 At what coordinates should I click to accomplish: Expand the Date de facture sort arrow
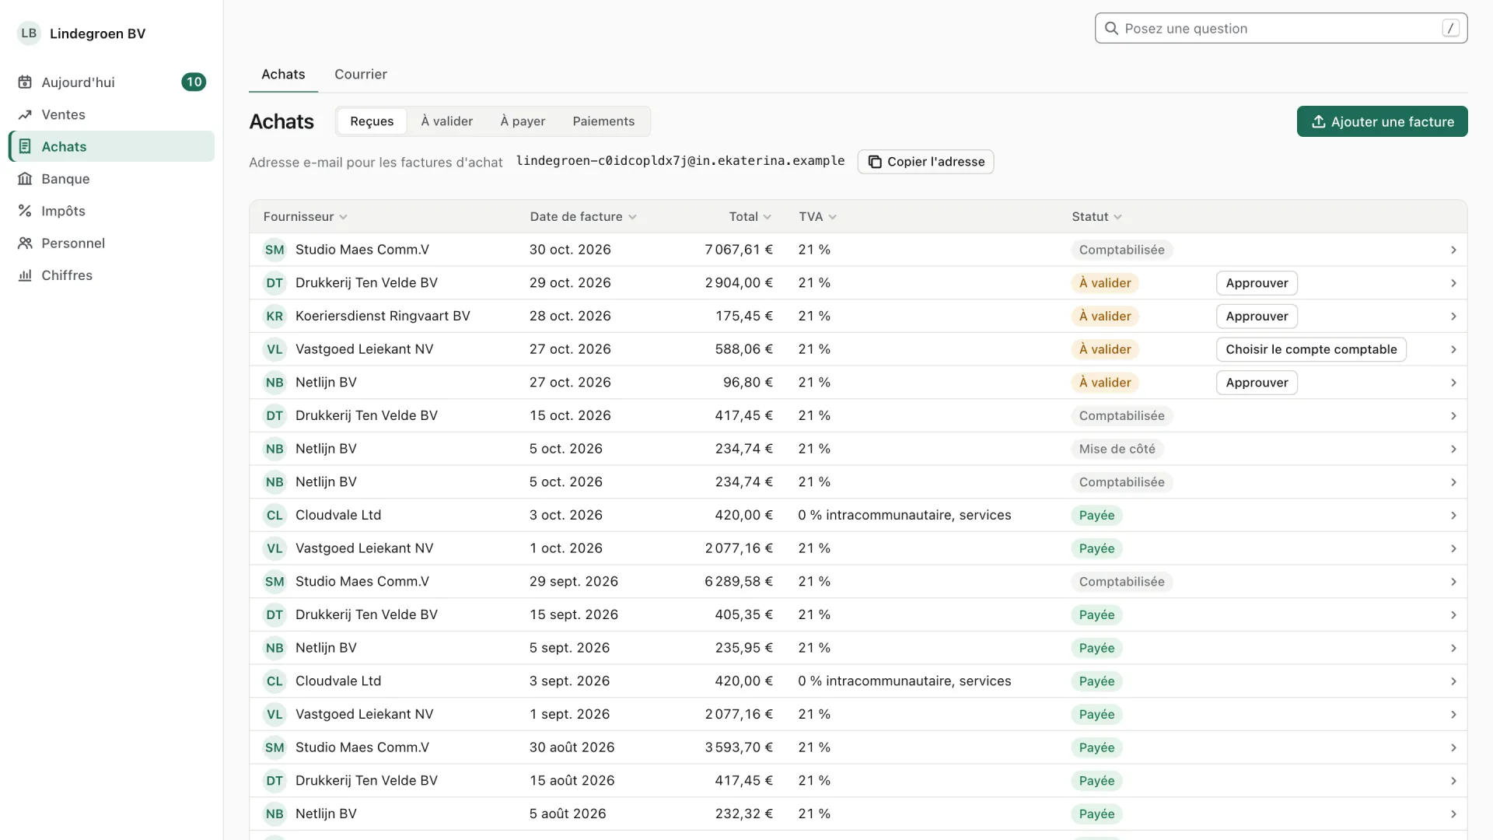point(632,217)
